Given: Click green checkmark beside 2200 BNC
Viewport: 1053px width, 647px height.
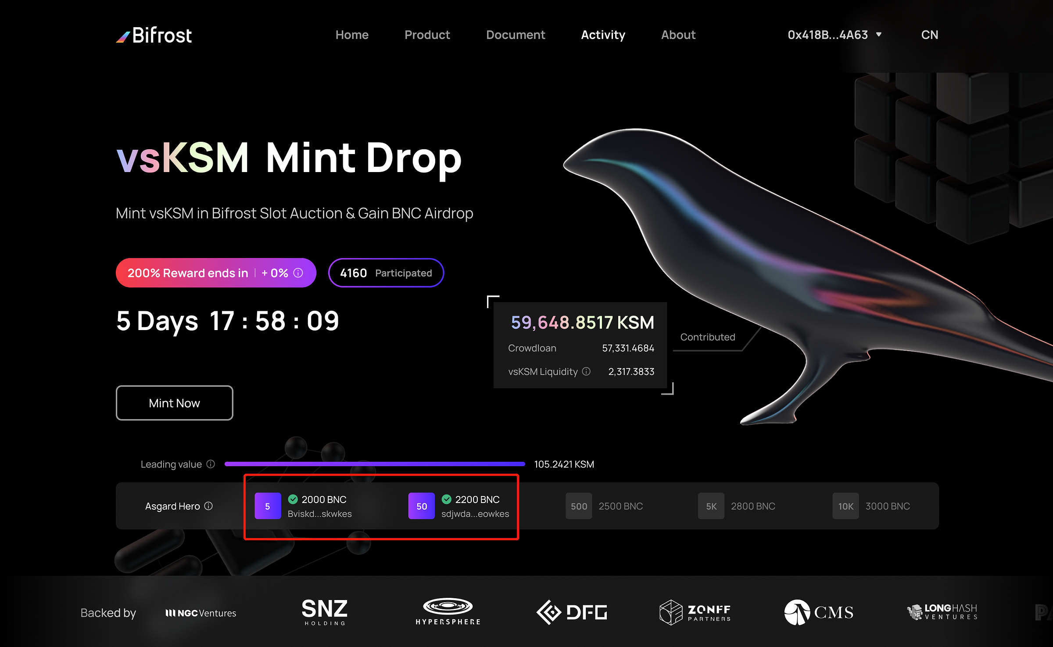Looking at the screenshot, I should pyautogui.click(x=447, y=499).
